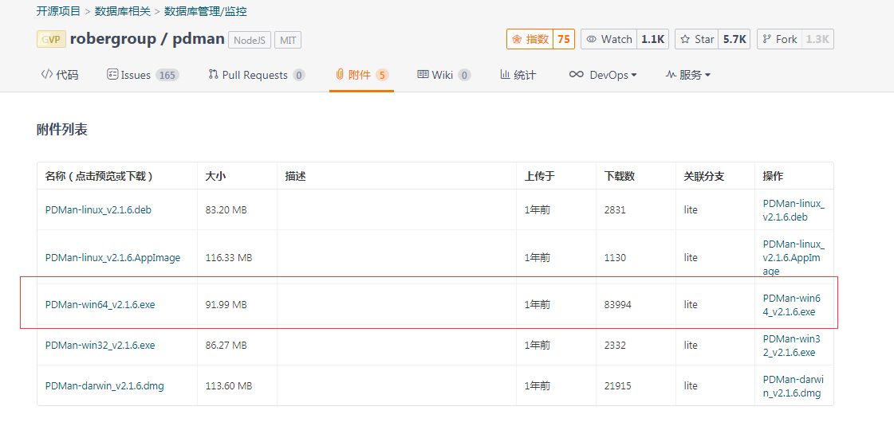
Task: Open the pdman repository link
Action: 199,39
